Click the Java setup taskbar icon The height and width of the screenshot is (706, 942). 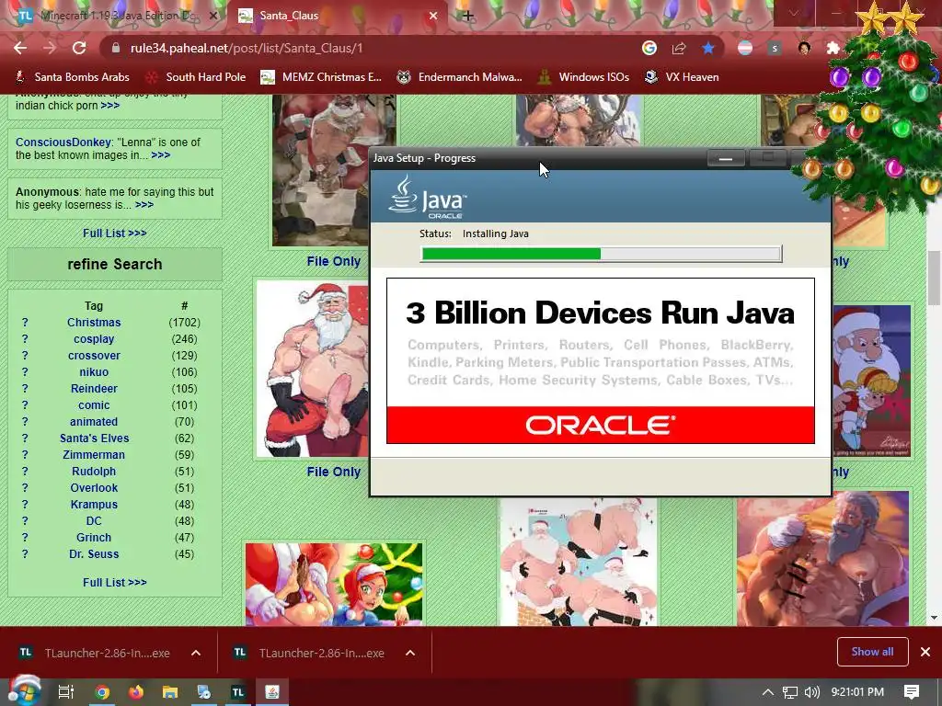(272, 692)
